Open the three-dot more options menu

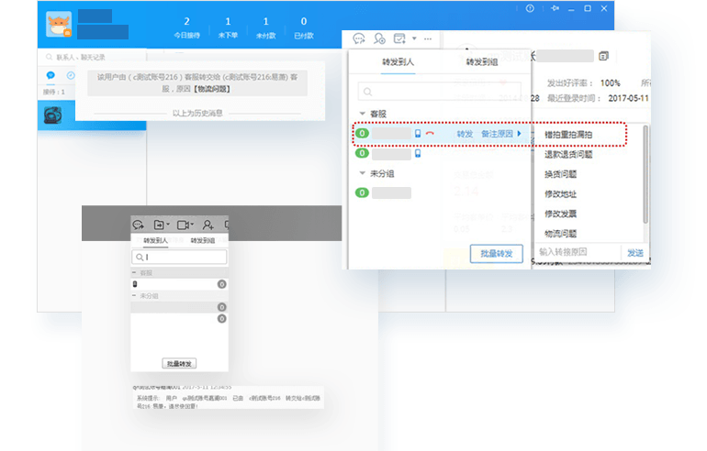[x=428, y=38]
